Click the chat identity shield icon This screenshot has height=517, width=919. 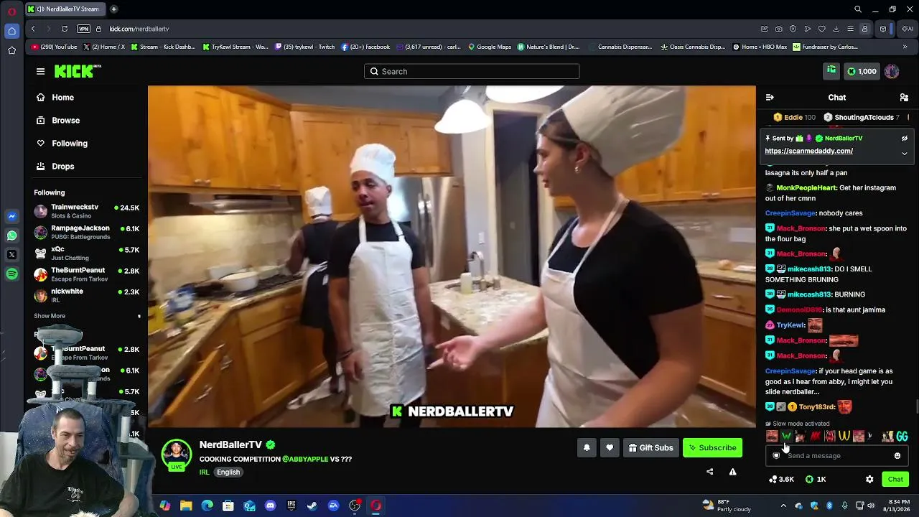click(x=776, y=455)
